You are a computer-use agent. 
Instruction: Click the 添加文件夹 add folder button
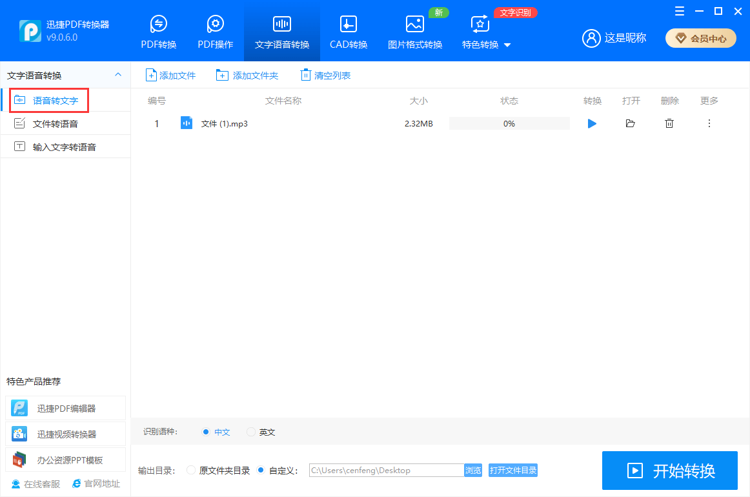247,76
